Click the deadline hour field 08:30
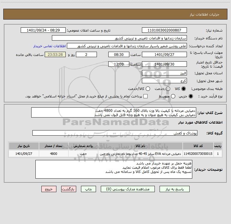Screen dimensions: 231x224 [119, 54]
